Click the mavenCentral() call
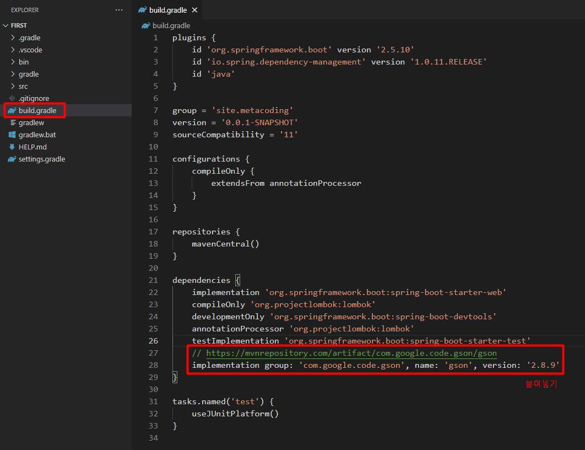585x450 pixels. [x=225, y=244]
